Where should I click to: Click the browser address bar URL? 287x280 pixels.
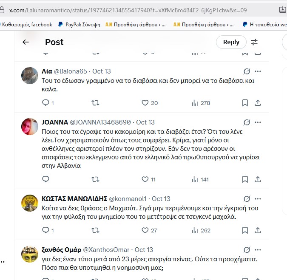pos(128,10)
